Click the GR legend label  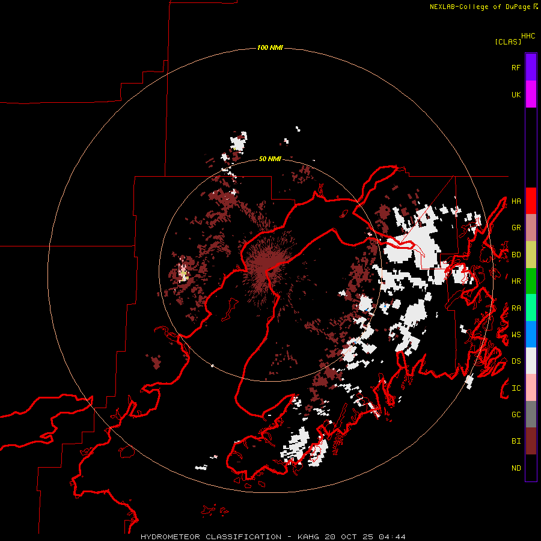click(x=516, y=228)
